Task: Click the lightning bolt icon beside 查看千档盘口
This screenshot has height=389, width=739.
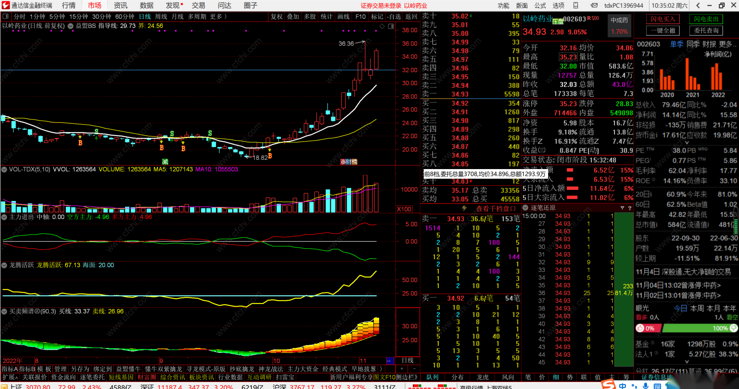Action: tap(465, 208)
